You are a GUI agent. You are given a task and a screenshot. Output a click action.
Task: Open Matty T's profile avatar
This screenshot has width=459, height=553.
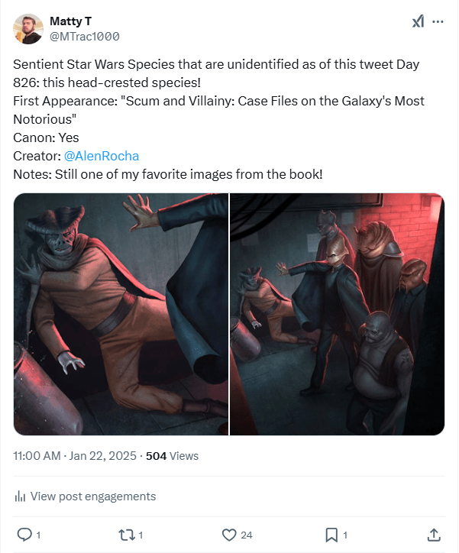pyautogui.click(x=28, y=28)
